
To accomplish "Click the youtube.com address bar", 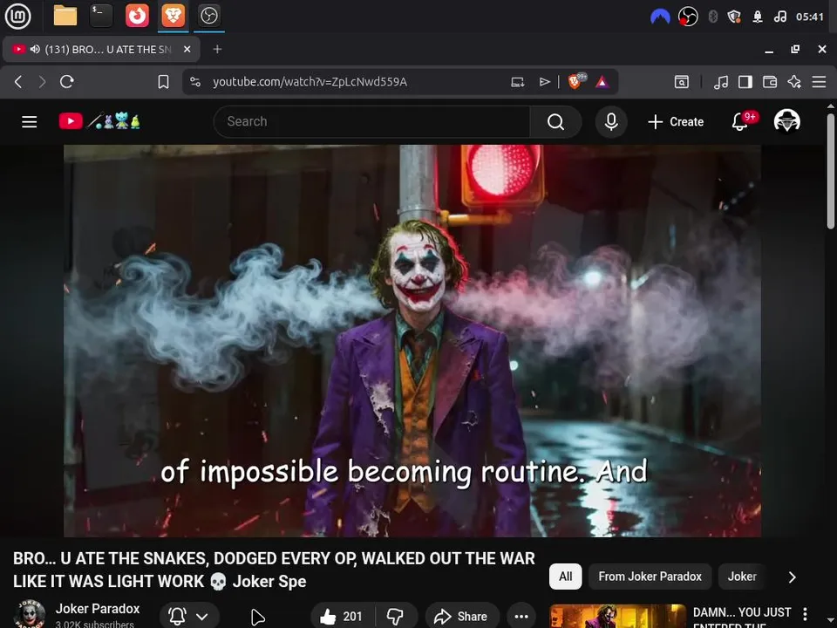I will pos(310,82).
